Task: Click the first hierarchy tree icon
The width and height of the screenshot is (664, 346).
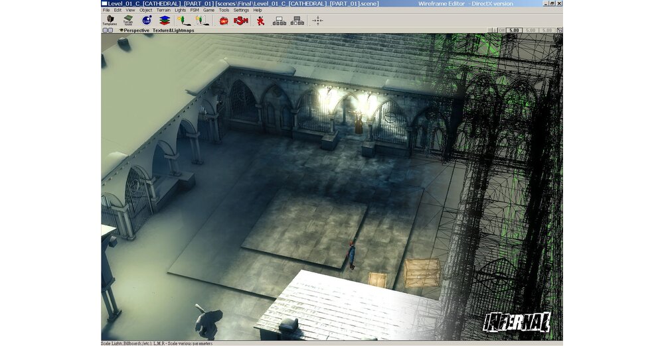Action: [x=279, y=21]
